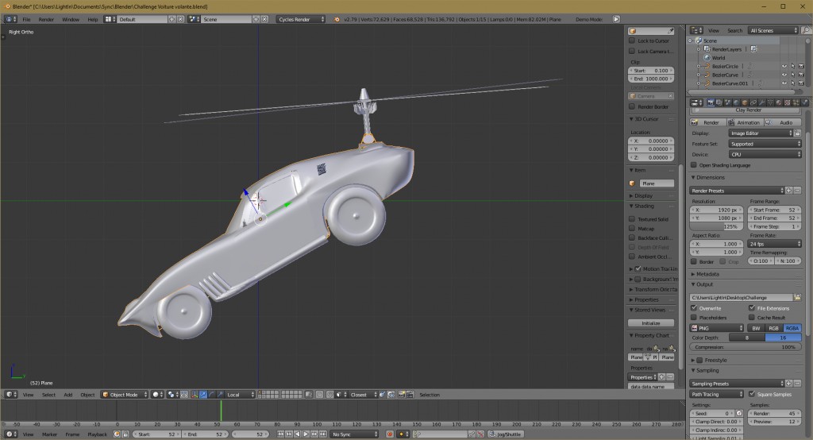Enable the Textured Solid checkbox

click(632, 218)
